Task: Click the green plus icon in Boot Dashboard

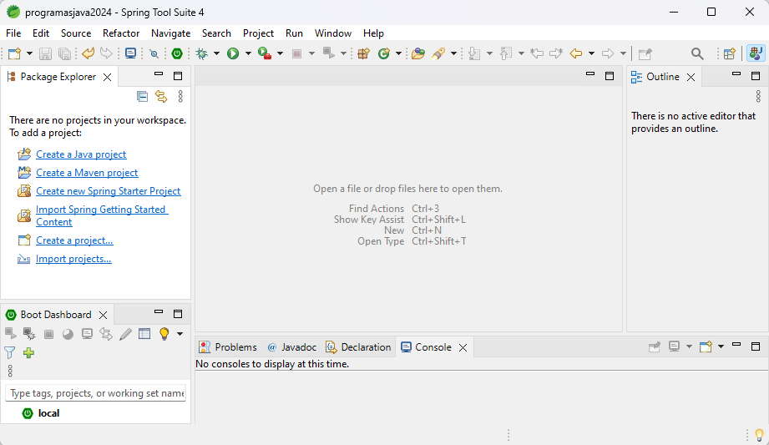Action: pyautogui.click(x=28, y=352)
